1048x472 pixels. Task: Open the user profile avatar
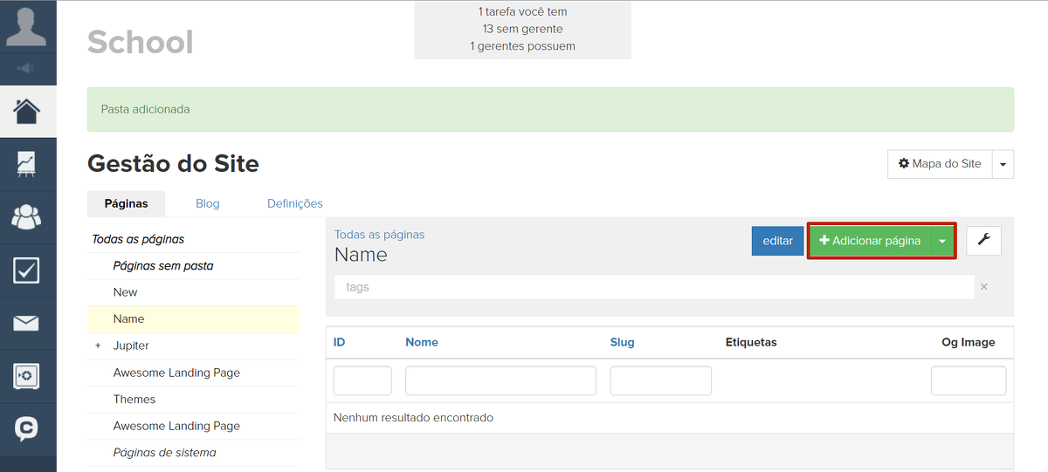(27, 26)
